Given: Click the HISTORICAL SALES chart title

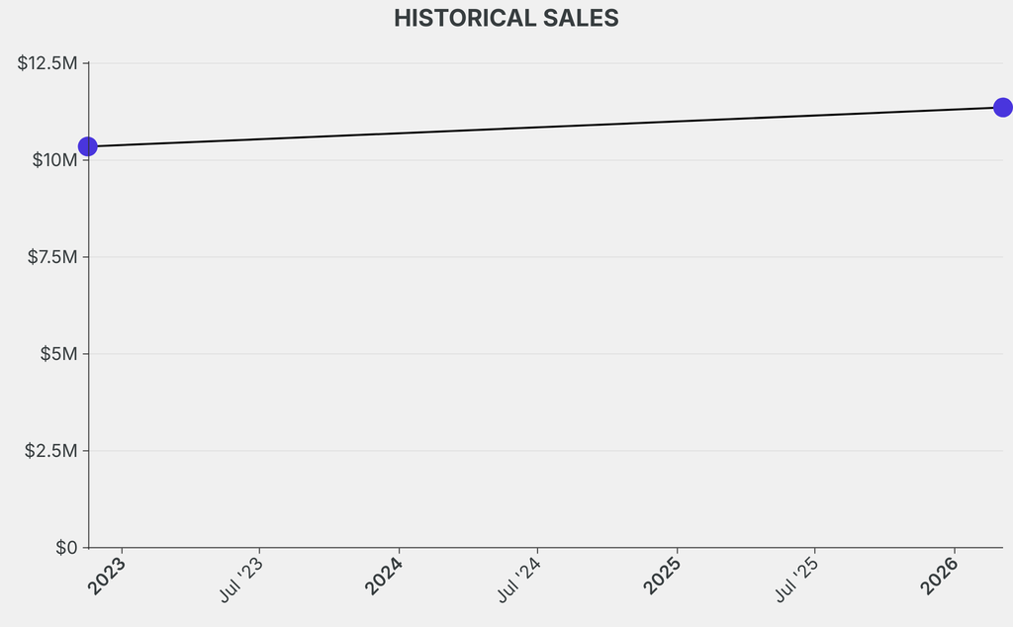Looking at the screenshot, I should [x=506, y=19].
